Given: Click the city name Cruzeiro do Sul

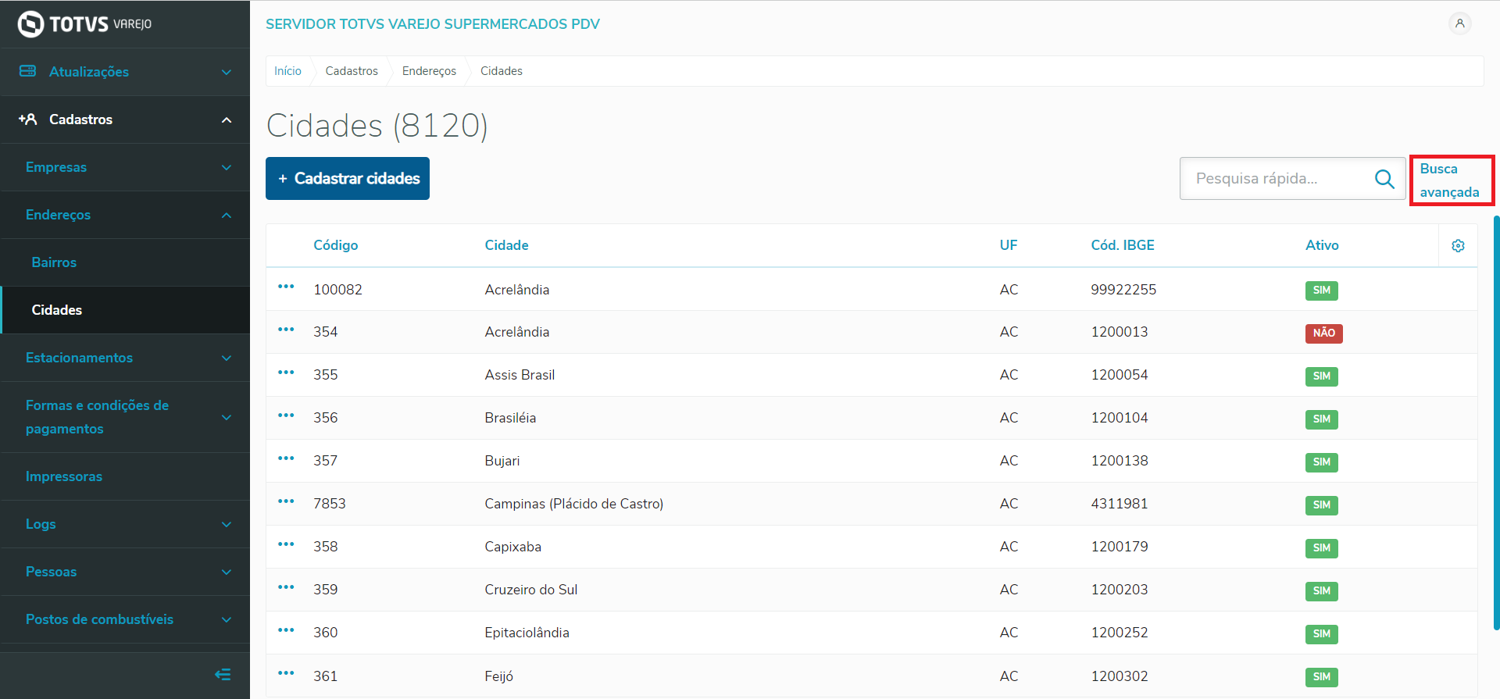Looking at the screenshot, I should pos(530,590).
